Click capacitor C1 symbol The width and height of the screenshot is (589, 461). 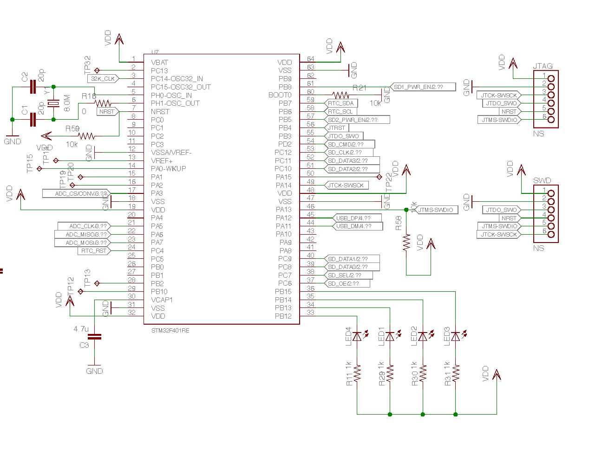(x=33, y=119)
